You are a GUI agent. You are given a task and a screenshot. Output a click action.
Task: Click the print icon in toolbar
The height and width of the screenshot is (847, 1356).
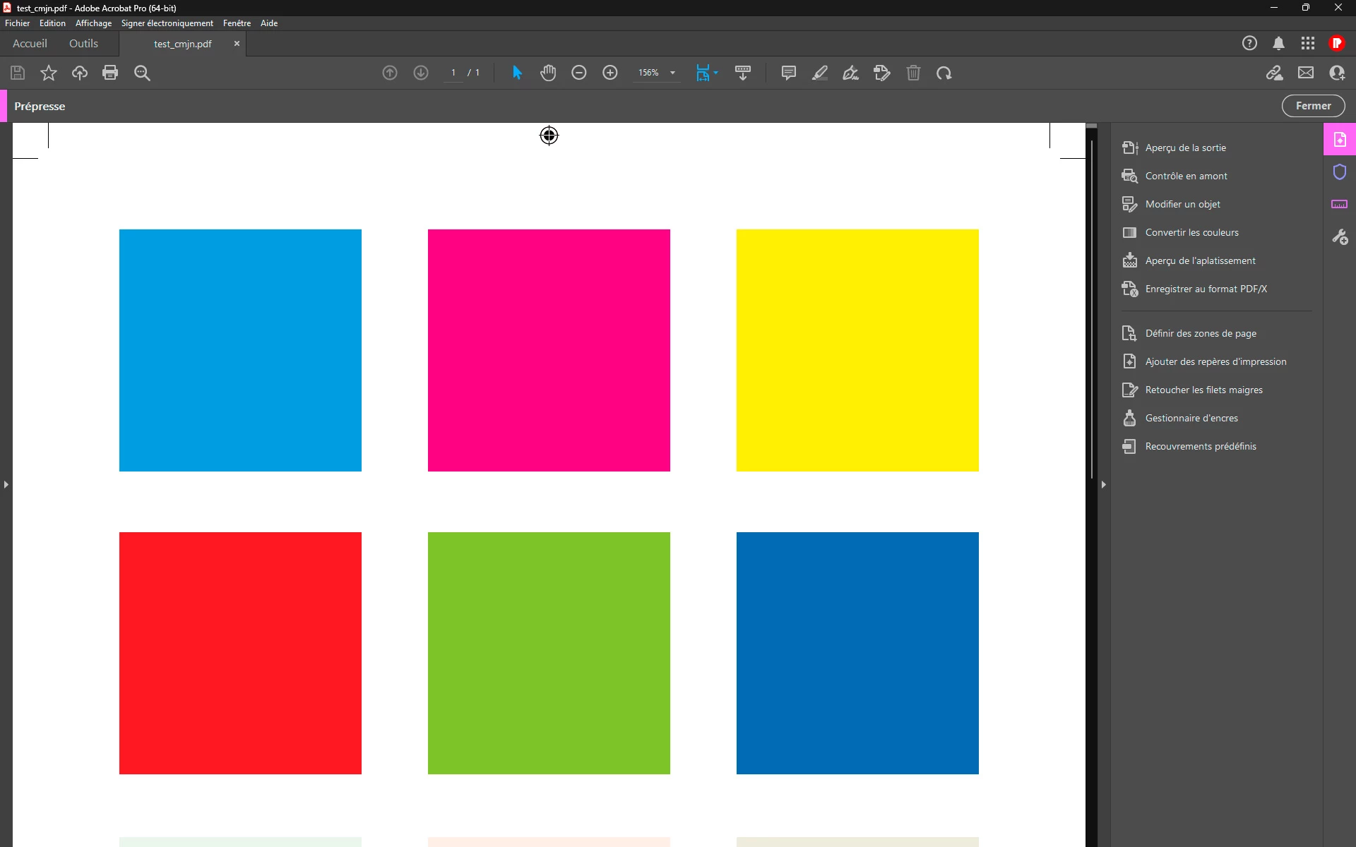[x=110, y=73]
